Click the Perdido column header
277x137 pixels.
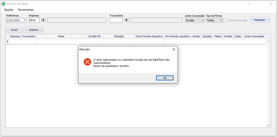pyautogui.click(x=228, y=36)
